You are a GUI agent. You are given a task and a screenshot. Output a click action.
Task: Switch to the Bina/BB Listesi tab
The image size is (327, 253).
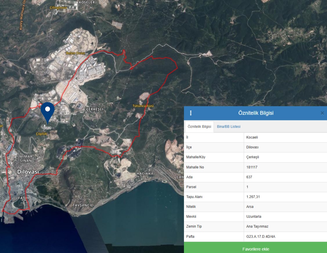[x=229, y=127]
